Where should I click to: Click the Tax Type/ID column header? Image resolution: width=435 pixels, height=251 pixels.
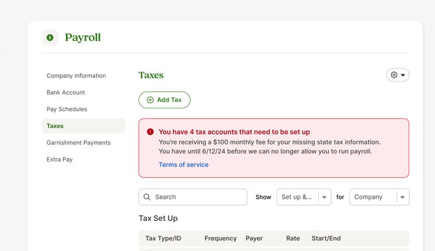pos(163,238)
